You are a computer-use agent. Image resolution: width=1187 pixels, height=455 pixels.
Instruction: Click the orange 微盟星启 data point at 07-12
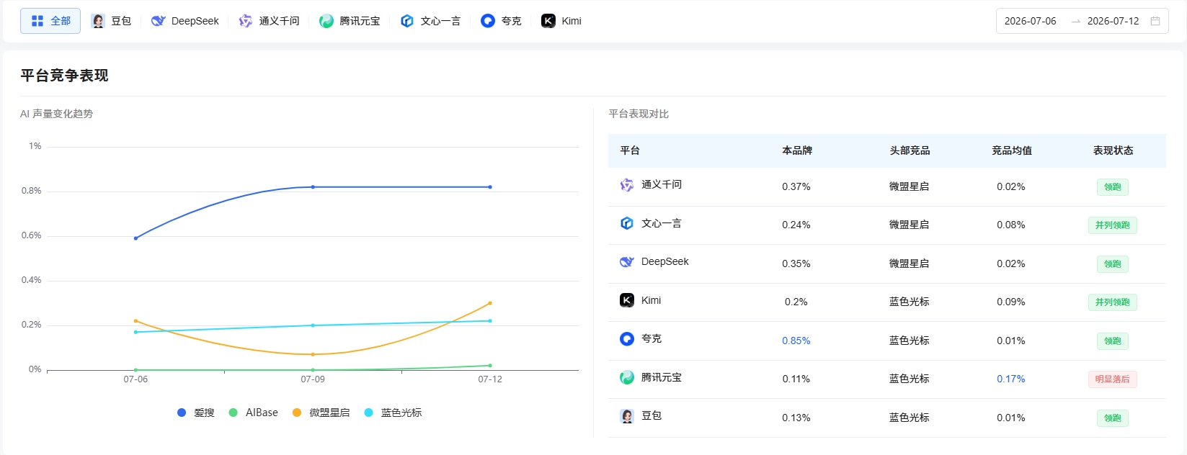(490, 303)
